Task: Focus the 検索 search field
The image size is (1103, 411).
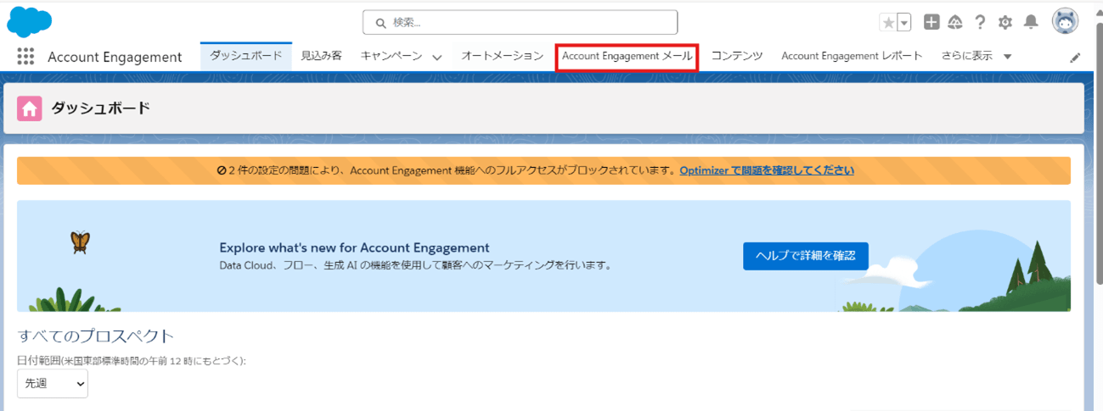Action: coord(520,22)
